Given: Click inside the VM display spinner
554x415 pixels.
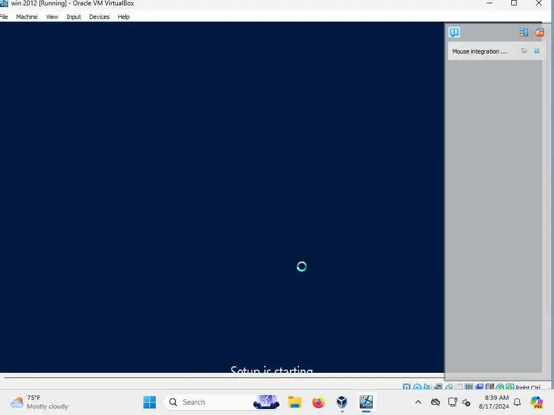Looking at the screenshot, I should 301,266.
